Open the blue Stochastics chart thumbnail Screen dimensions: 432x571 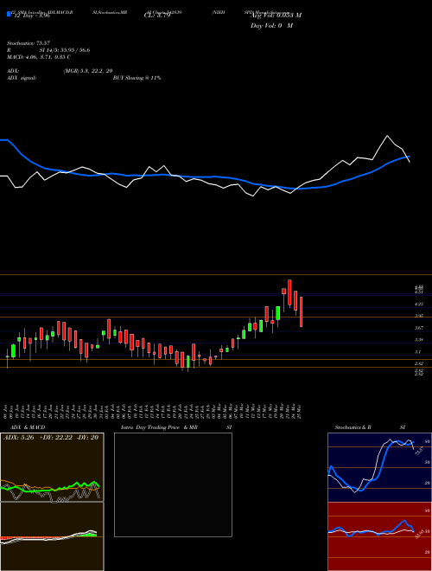(x=379, y=467)
